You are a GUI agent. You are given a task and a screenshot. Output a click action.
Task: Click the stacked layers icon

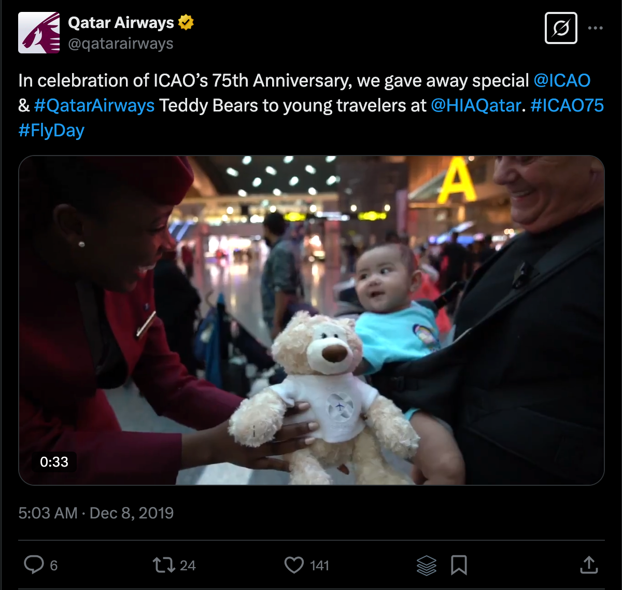click(x=427, y=565)
